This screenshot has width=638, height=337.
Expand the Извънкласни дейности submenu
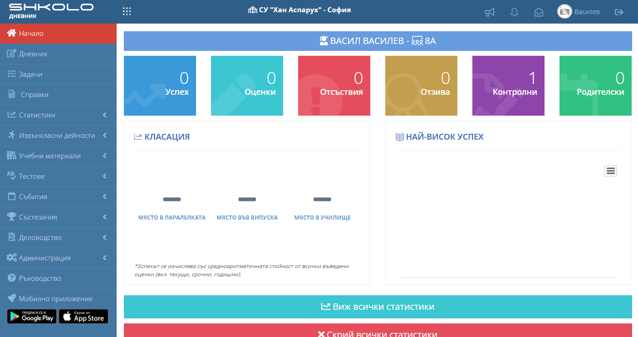click(x=58, y=136)
